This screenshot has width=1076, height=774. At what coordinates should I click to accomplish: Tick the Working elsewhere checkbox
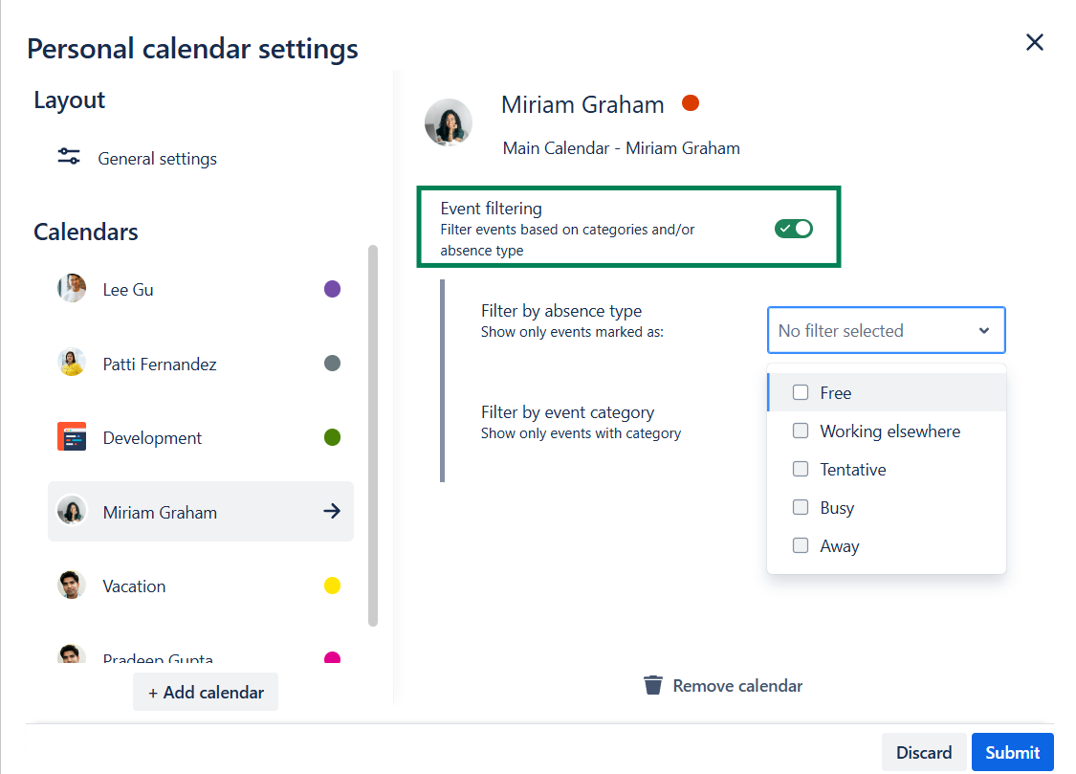click(x=801, y=431)
